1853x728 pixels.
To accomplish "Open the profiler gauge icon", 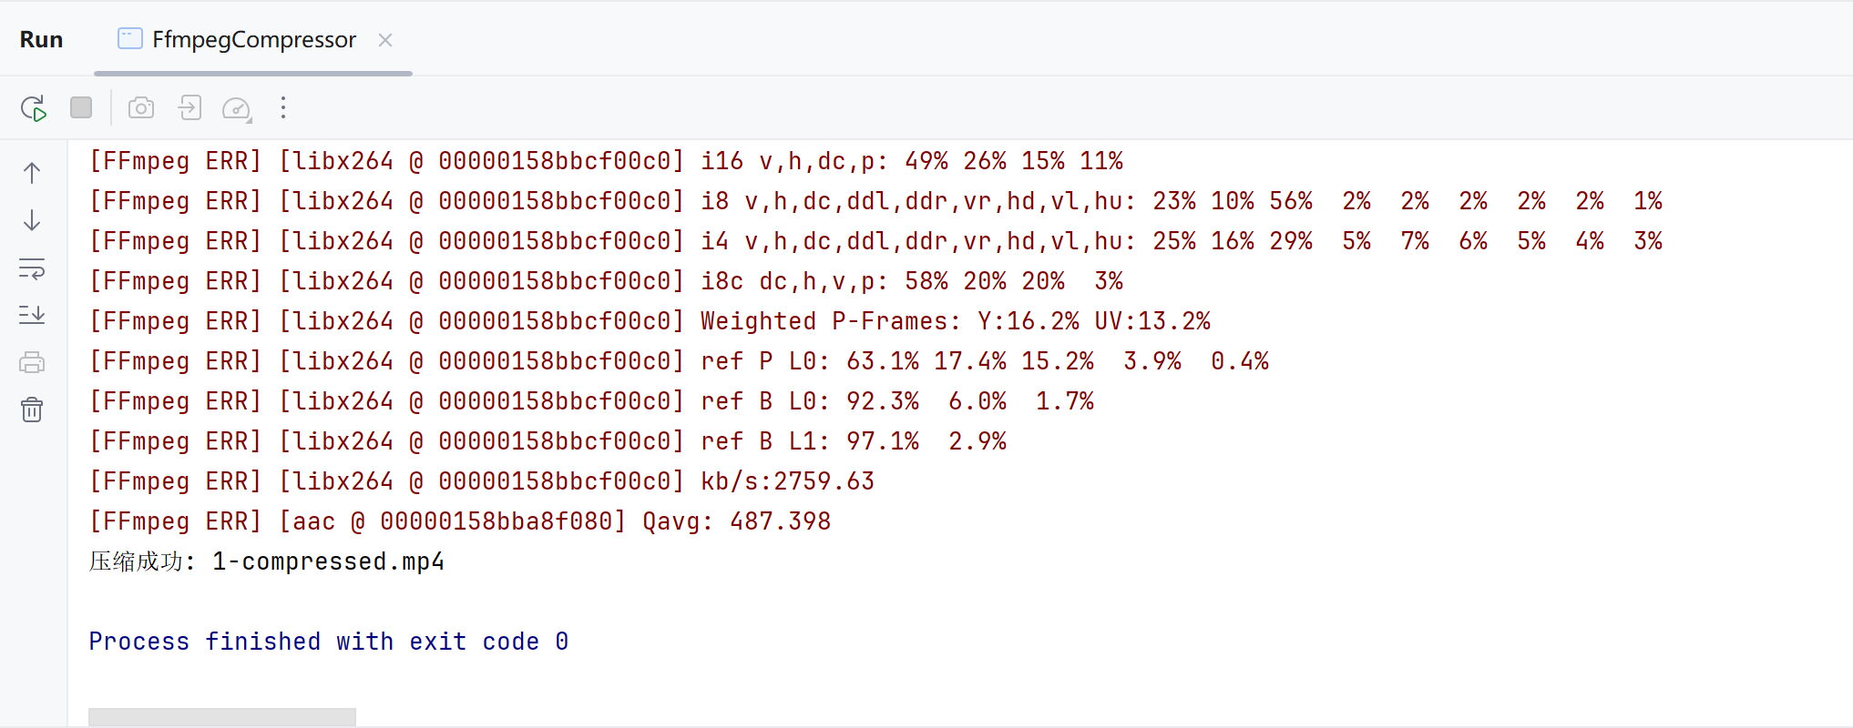I will pos(237,108).
